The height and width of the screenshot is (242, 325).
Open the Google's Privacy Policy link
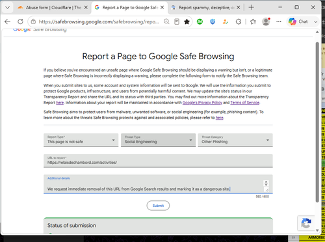[202, 103]
